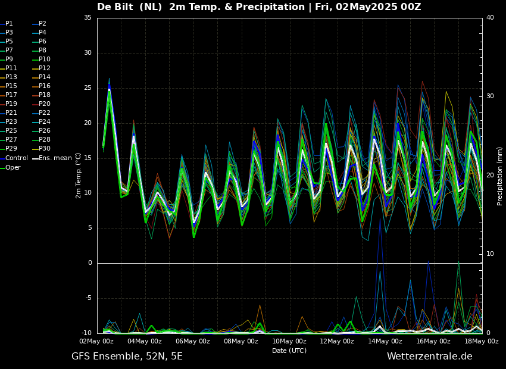The width and height of the screenshot is (506, 369).
Task: Click the Wetterzentrale.de footer text
Action: pos(429,357)
